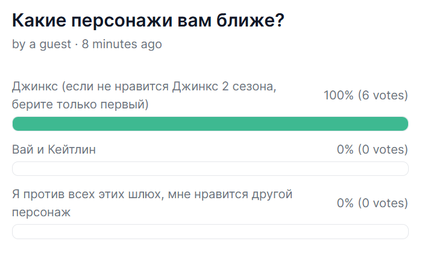Click the "100%" percentage for Джинкс

click(x=339, y=95)
